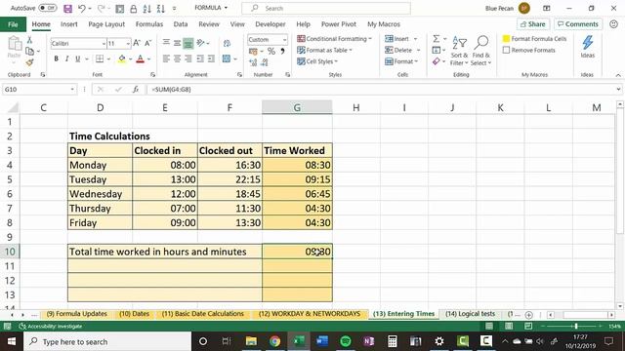Image resolution: width=625 pixels, height=351 pixels.
Task: Open Page Layout tab
Action: (x=106, y=24)
